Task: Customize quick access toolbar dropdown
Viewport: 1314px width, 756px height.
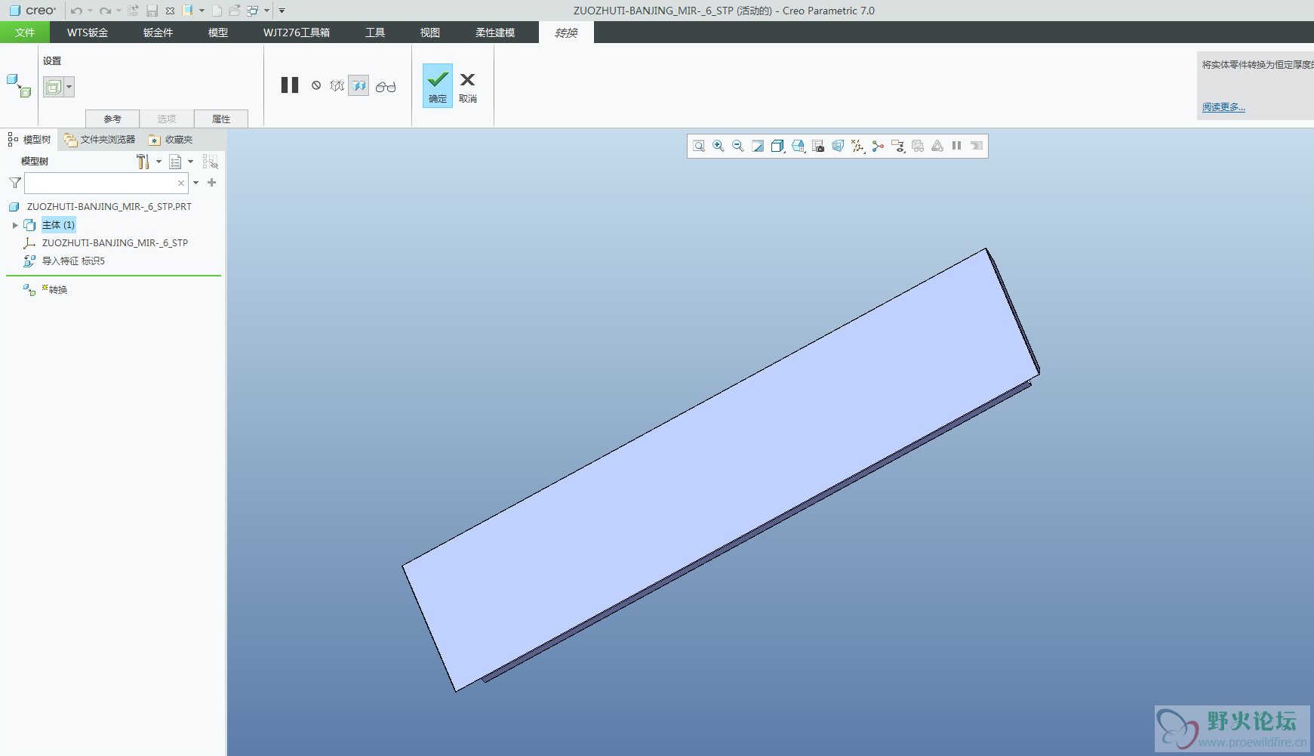Action: tap(282, 11)
